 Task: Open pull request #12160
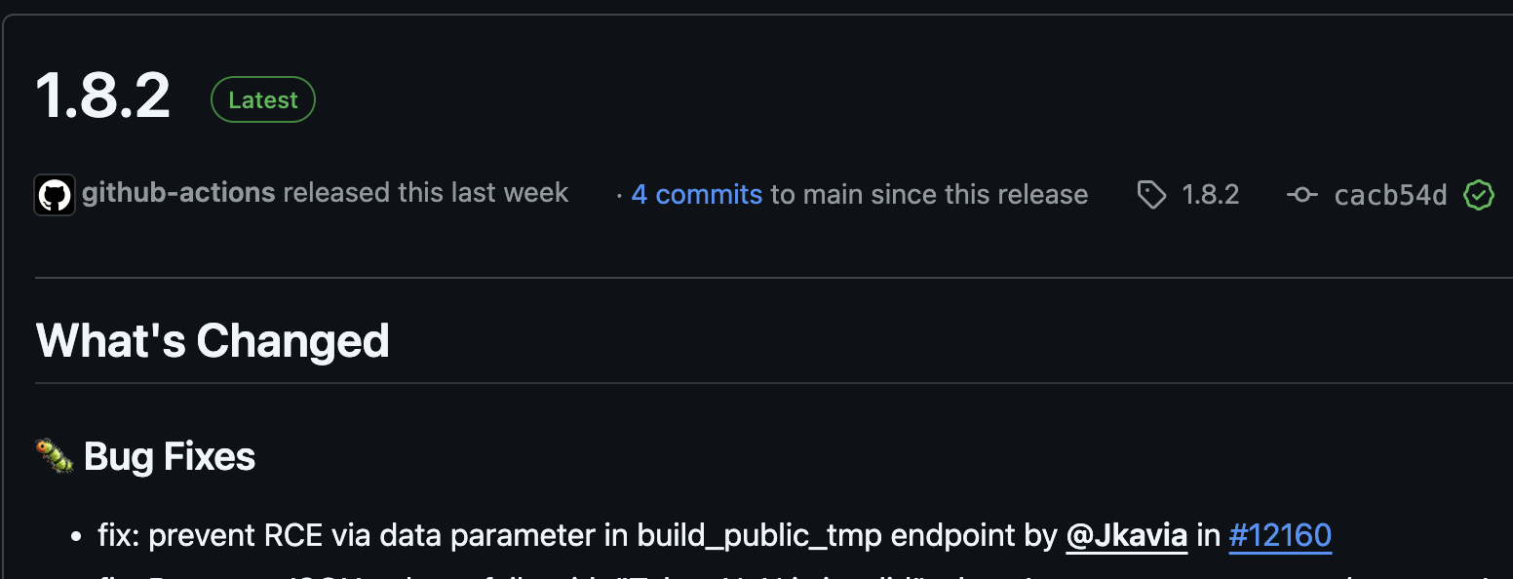1280,535
